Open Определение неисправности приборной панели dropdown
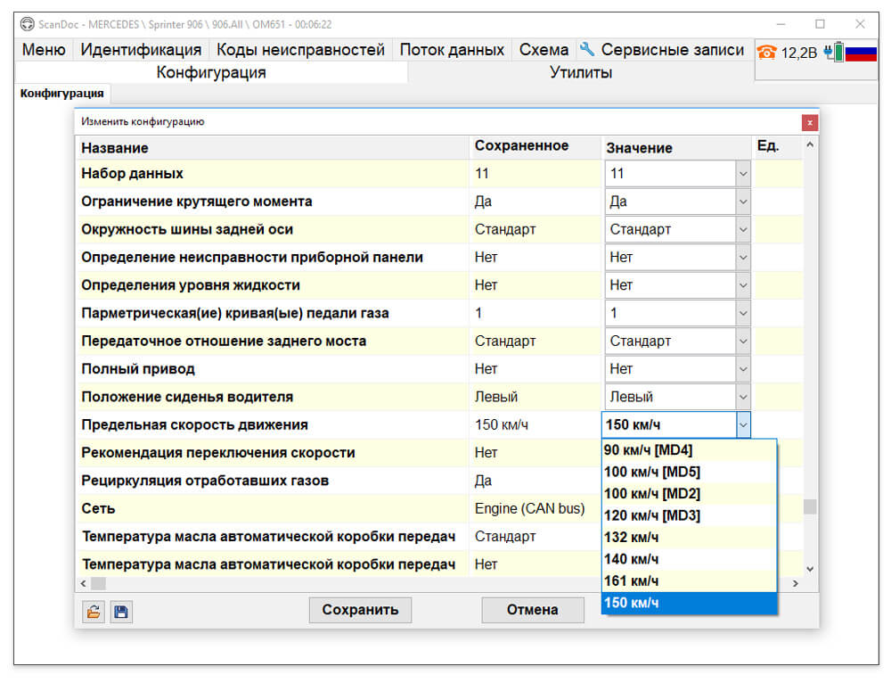891x683 pixels. [x=743, y=257]
